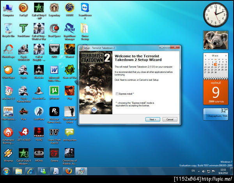Launch Internet Explorer from the taskbar

coord(31,171)
